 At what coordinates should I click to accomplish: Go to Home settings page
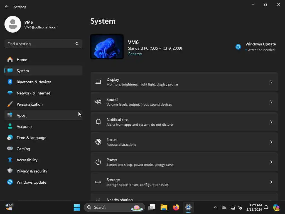pos(43,60)
